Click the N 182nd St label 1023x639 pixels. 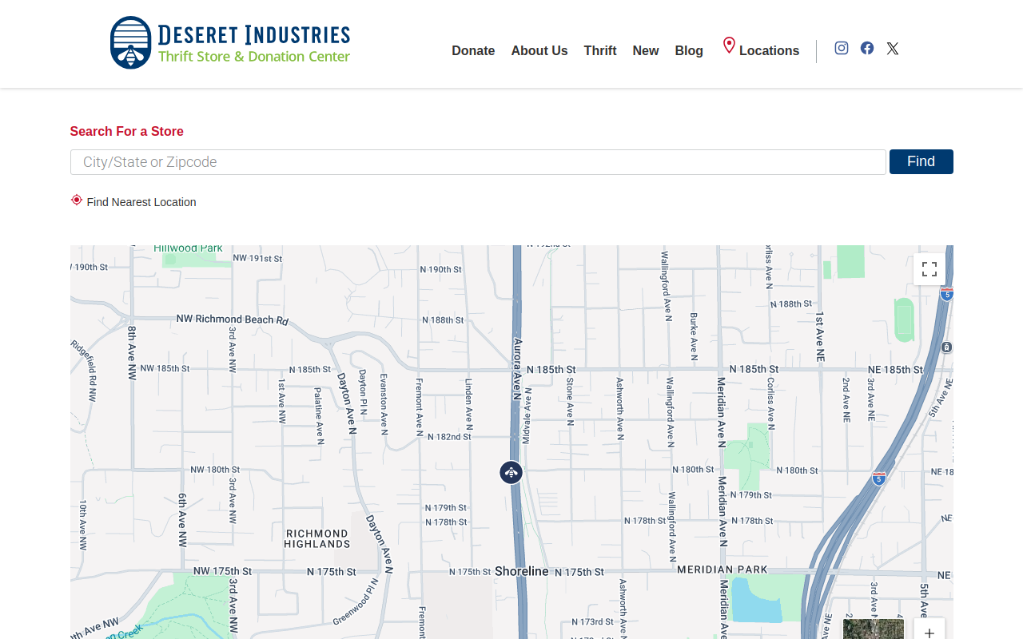pyautogui.click(x=449, y=437)
